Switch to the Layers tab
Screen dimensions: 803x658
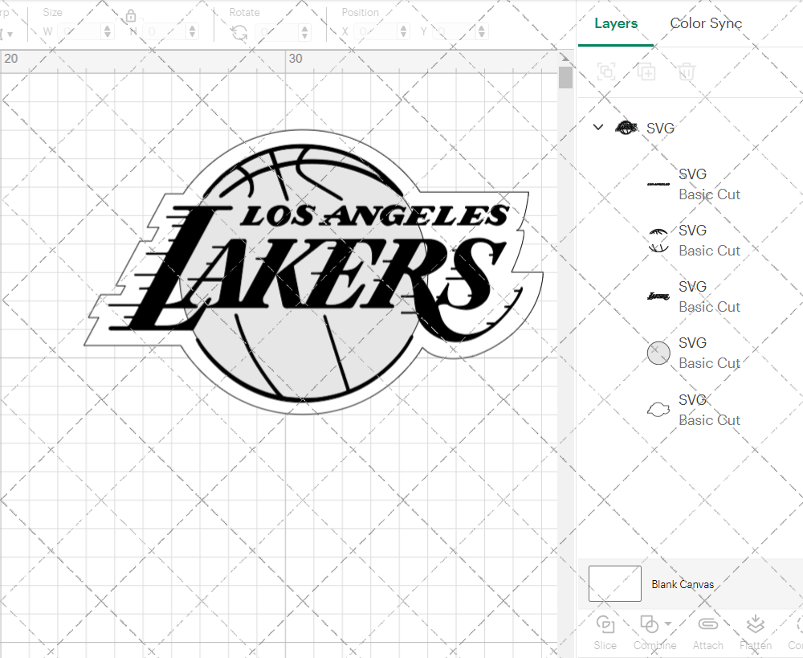[x=616, y=23]
